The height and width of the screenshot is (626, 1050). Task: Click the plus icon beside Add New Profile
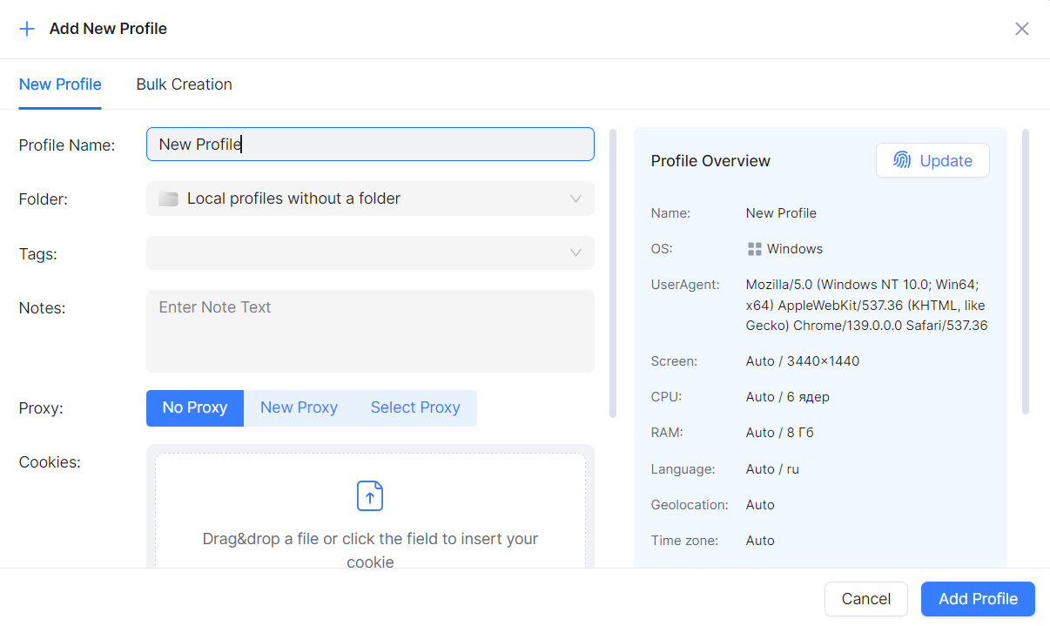click(x=26, y=28)
